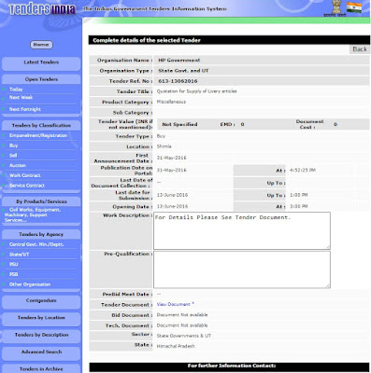Click inside the Work Description text box
Image resolution: width=371 pixels, height=373 pixels.
coord(242,230)
